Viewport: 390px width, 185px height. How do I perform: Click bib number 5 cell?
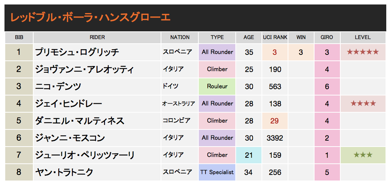[19, 121]
